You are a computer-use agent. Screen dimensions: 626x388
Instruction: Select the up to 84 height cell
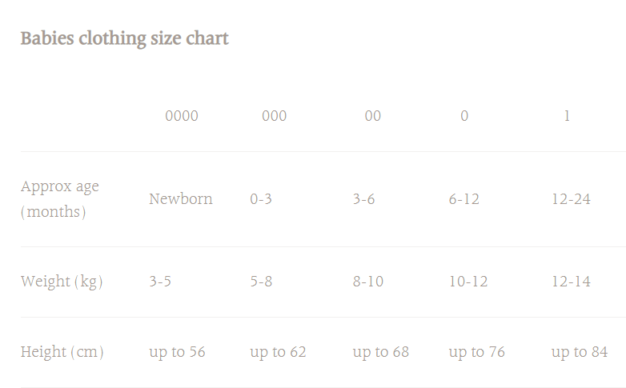click(579, 352)
